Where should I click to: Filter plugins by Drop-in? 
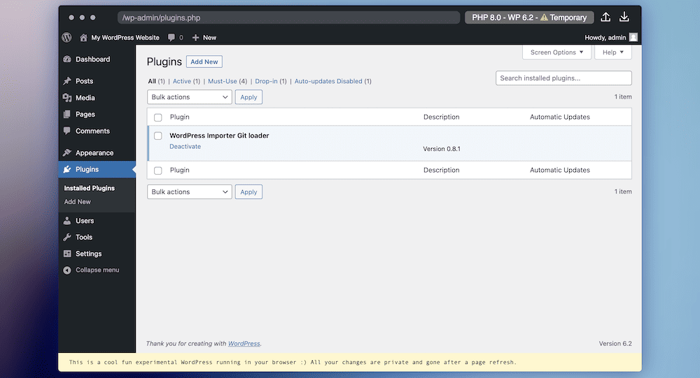pos(266,81)
